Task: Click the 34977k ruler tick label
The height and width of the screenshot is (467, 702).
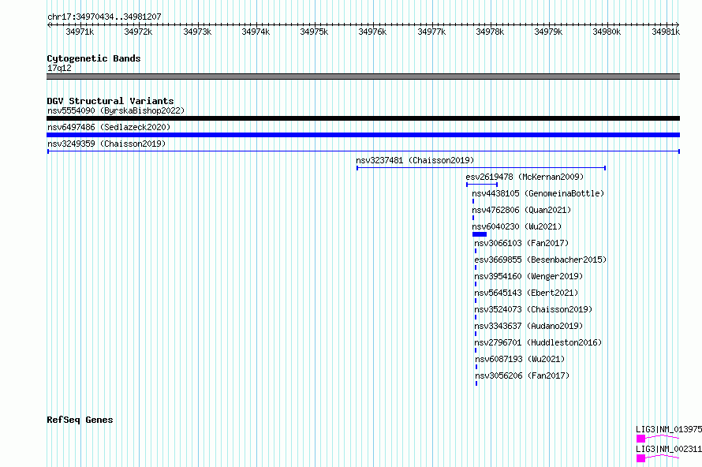Action: point(431,32)
